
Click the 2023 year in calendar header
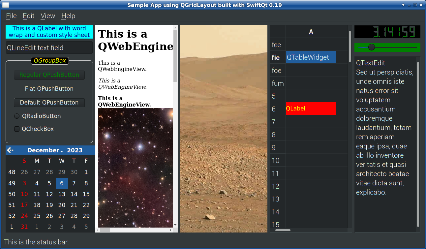tap(75, 150)
